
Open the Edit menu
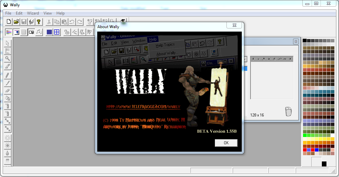(x=19, y=13)
